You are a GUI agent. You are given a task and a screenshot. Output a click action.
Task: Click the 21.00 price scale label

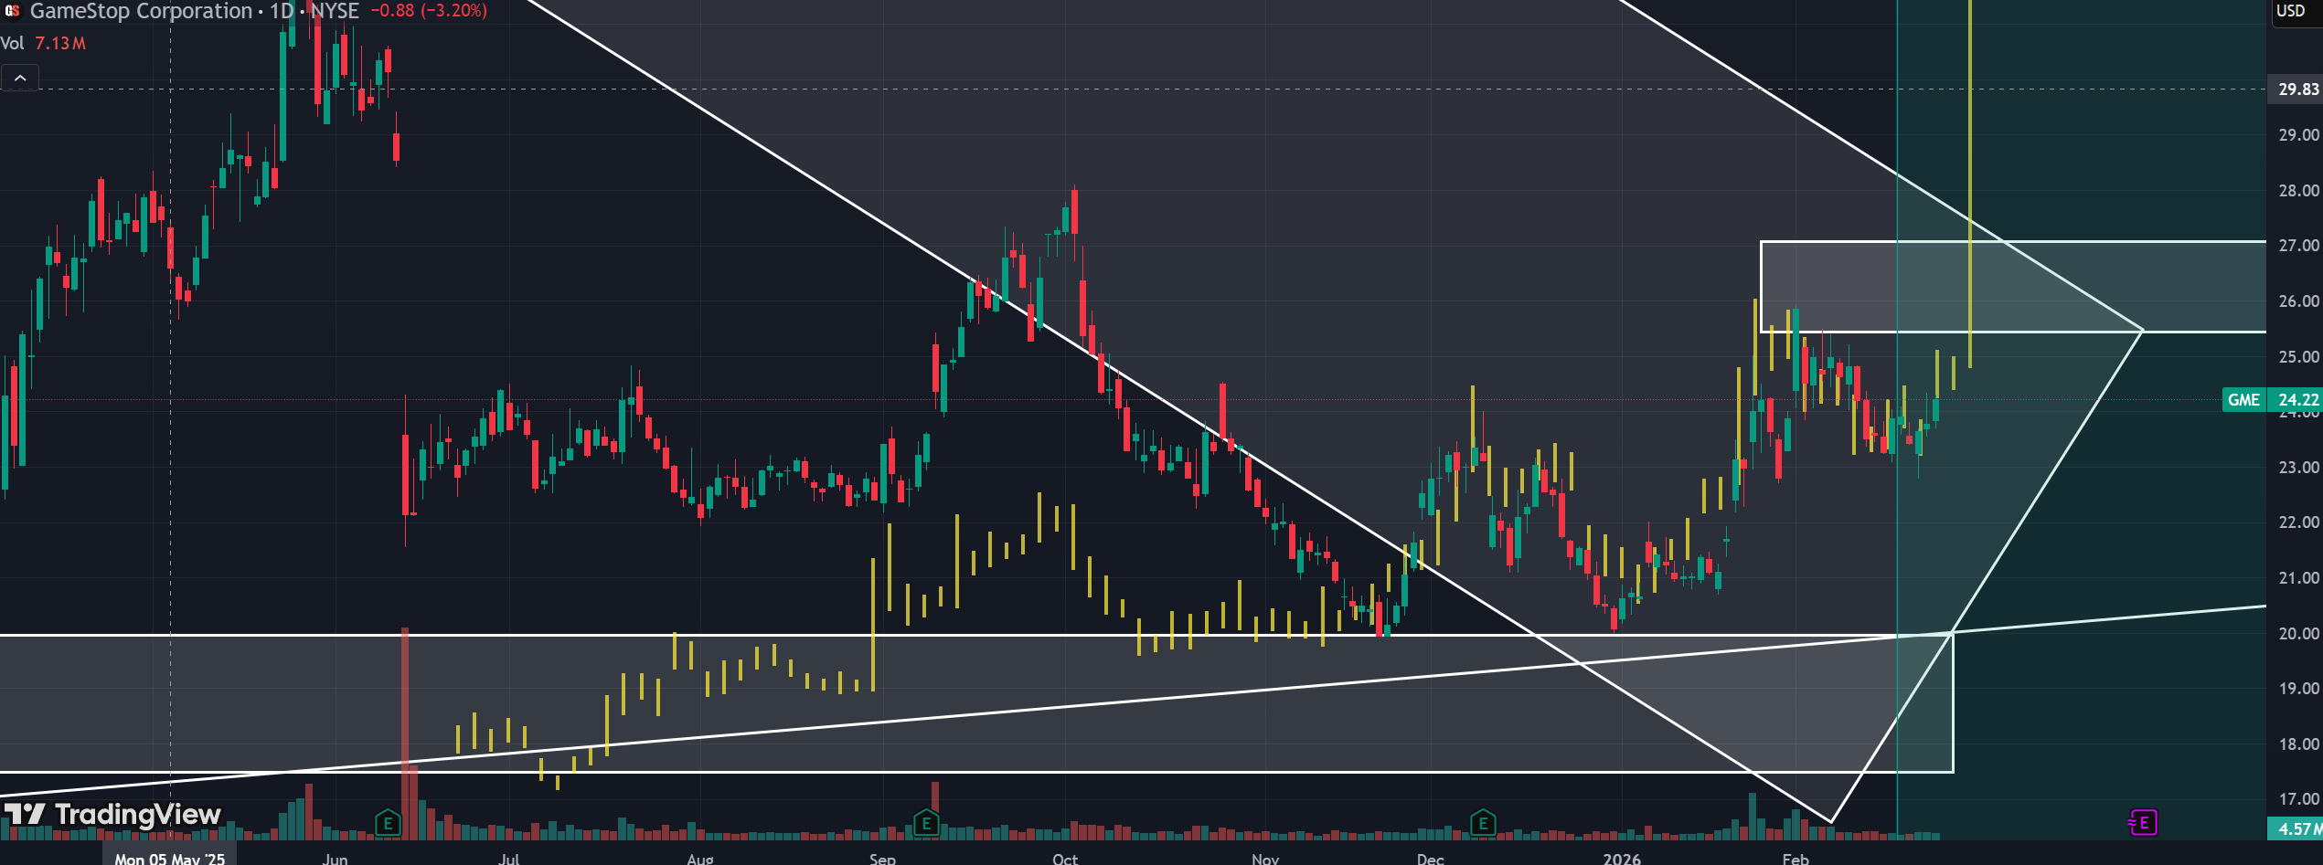pos(2298,578)
